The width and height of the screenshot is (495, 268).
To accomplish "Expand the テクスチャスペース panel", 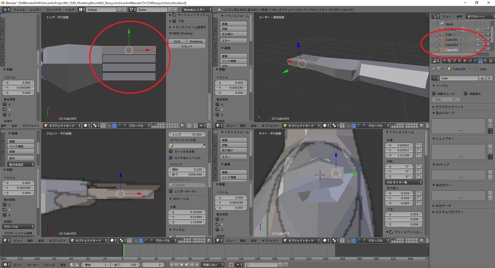I will 447,107.
